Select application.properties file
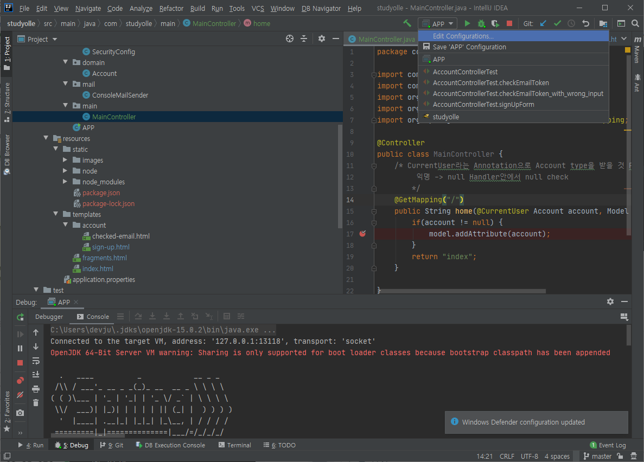644x462 pixels. [x=104, y=279]
